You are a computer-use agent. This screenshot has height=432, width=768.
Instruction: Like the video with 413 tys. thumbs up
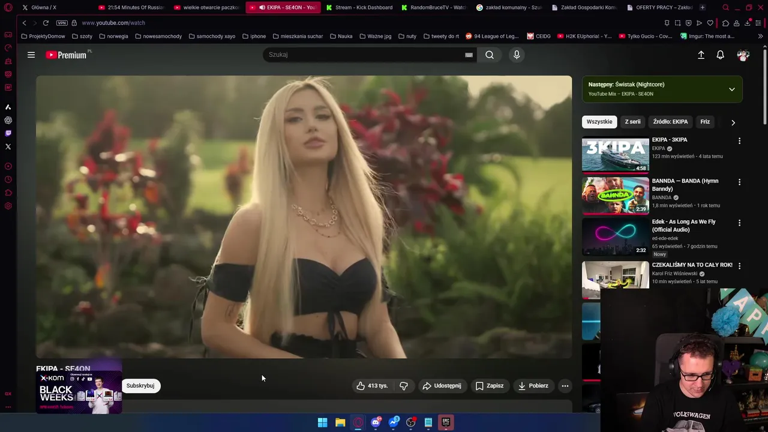(372, 386)
